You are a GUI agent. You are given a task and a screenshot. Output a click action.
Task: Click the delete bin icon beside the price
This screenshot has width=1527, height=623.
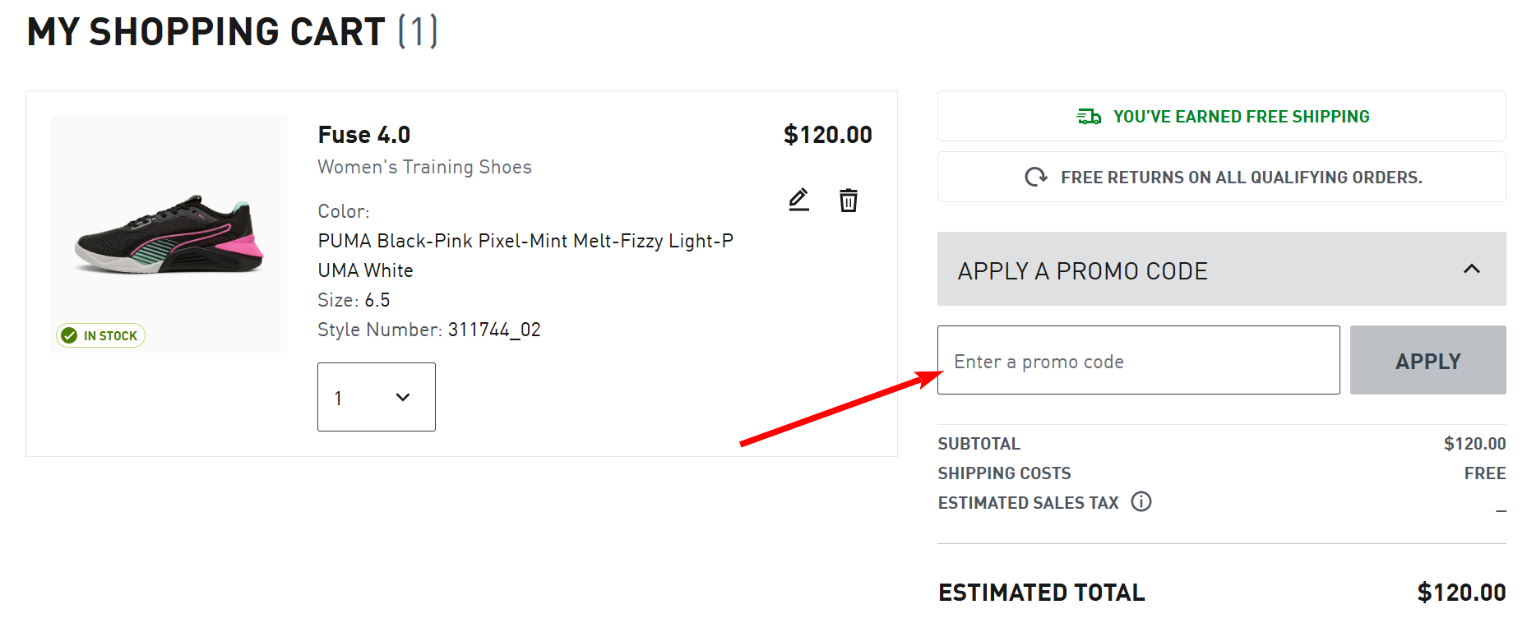[849, 199]
